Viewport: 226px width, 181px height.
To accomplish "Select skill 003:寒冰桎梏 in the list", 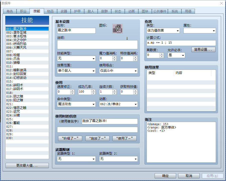I will 27,36.
